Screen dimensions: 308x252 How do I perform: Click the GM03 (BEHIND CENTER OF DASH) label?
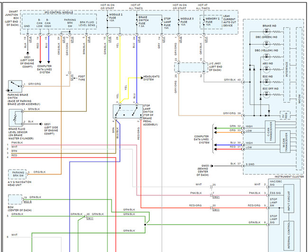tap(203, 170)
